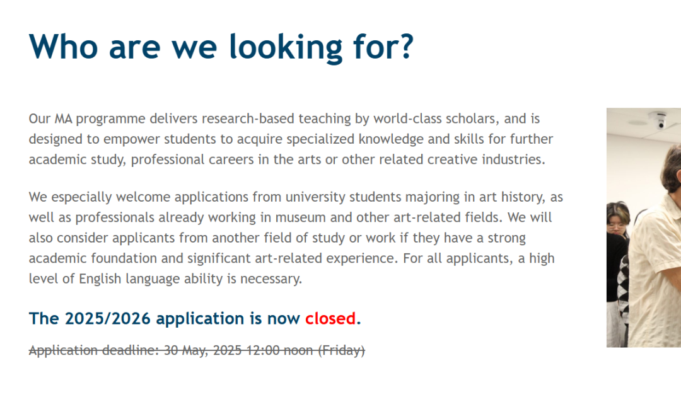Click the ceiling security camera in the photo

(x=658, y=119)
